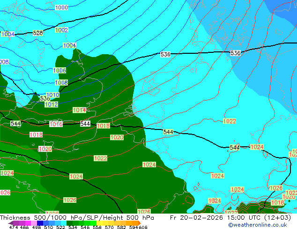The image size is (297, 229).
Task: Pick the dark blue legend swatch above 498
Action: click(40, 223)
